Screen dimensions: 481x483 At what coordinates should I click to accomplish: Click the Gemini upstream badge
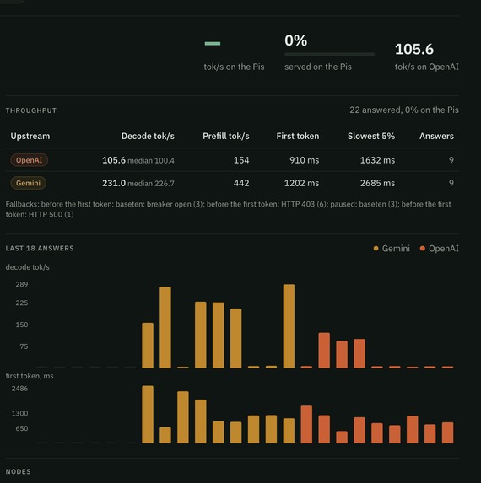coord(29,183)
